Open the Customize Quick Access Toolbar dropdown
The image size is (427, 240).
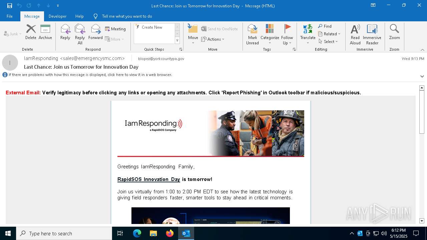(x=58, y=6)
